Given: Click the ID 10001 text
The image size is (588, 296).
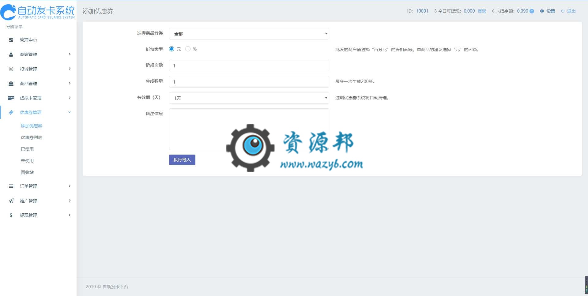Looking at the screenshot, I should (x=418, y=11).
